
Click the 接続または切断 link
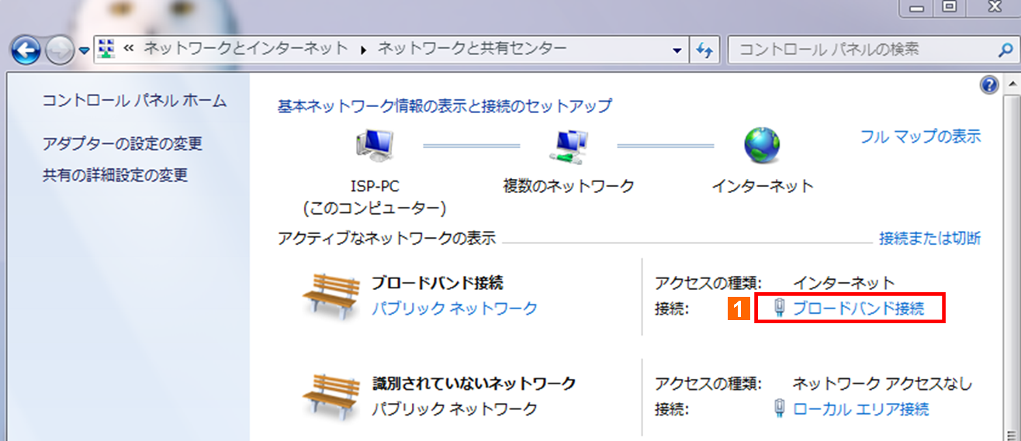(x=929, y=238)
